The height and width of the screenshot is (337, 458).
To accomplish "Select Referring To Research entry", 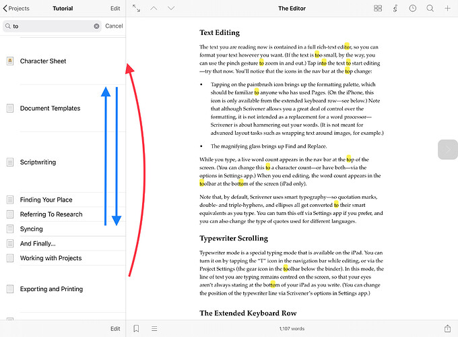I will (63, 214).
